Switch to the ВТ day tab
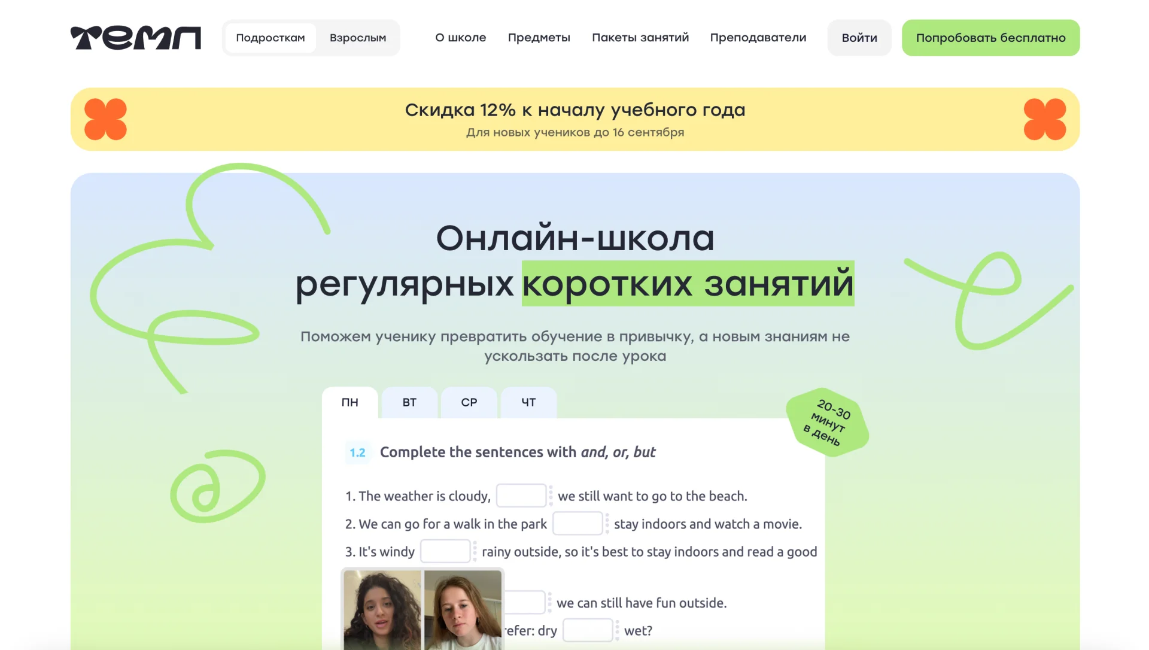Screen dimensions: 1149x650 coord(409,402)
